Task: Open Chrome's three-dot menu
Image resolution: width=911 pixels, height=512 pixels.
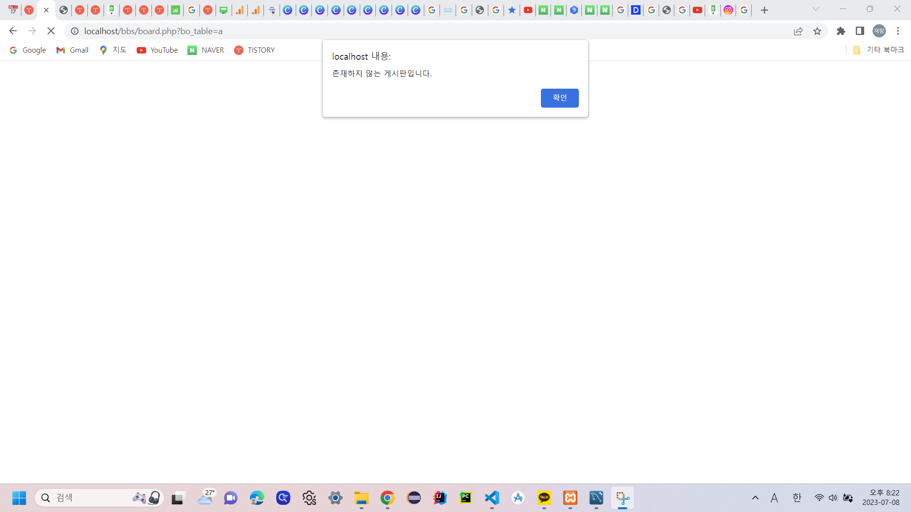Action: (898, 31)
